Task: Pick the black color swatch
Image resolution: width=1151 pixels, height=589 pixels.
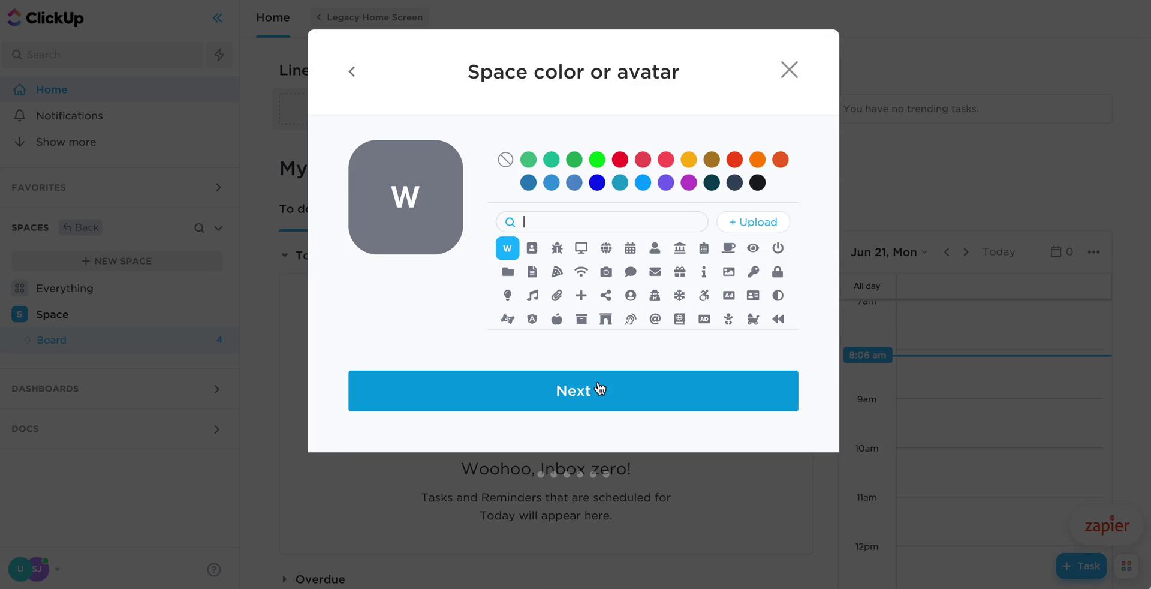Action: (x=757, y=182)
